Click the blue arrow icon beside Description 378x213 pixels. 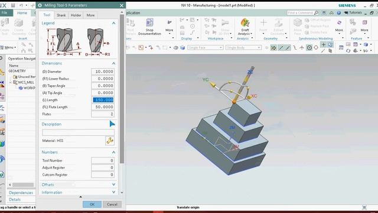112,124
